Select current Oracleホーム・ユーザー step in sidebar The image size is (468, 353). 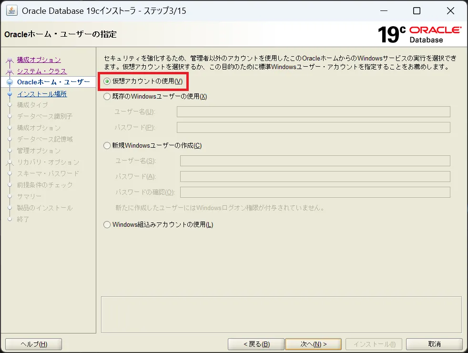pyautogui.click(x=53, y=82)
